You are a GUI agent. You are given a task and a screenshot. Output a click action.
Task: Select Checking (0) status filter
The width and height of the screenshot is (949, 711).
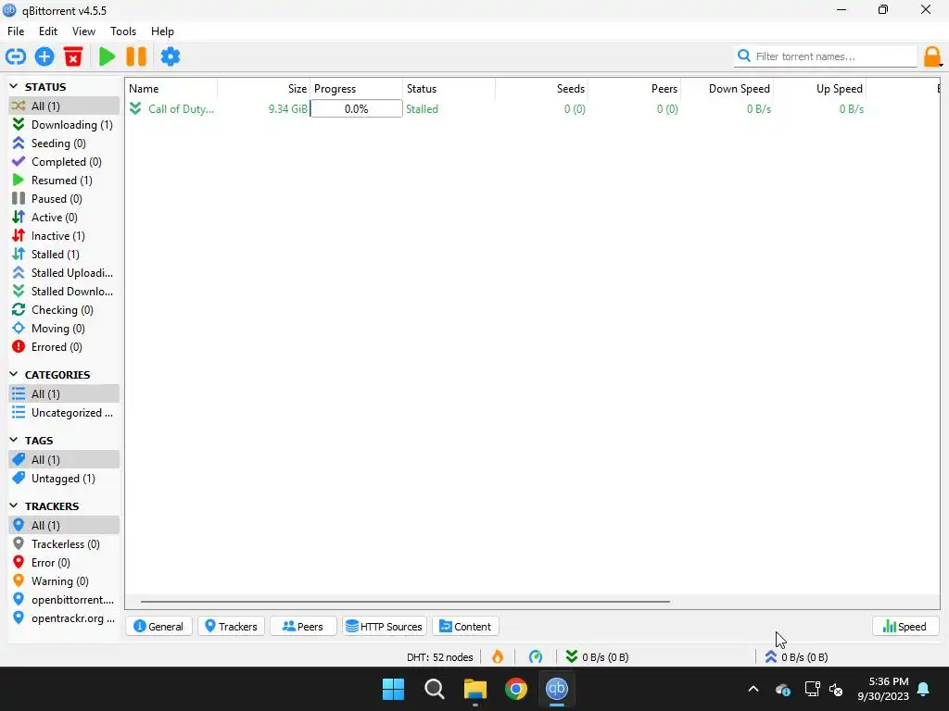click(x=64, y=310)
